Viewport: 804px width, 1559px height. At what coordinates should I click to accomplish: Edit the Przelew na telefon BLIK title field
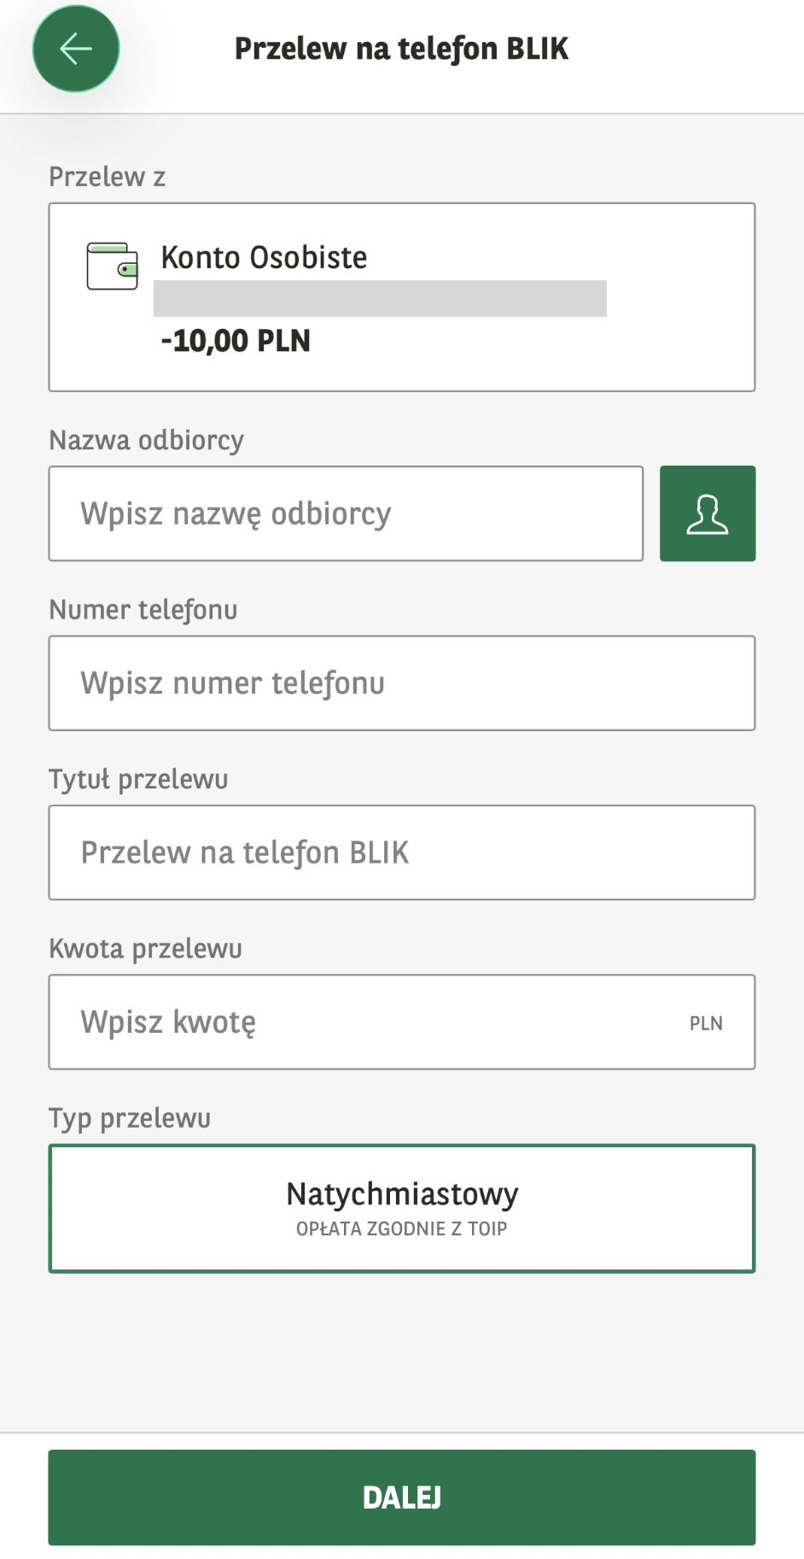402,853
